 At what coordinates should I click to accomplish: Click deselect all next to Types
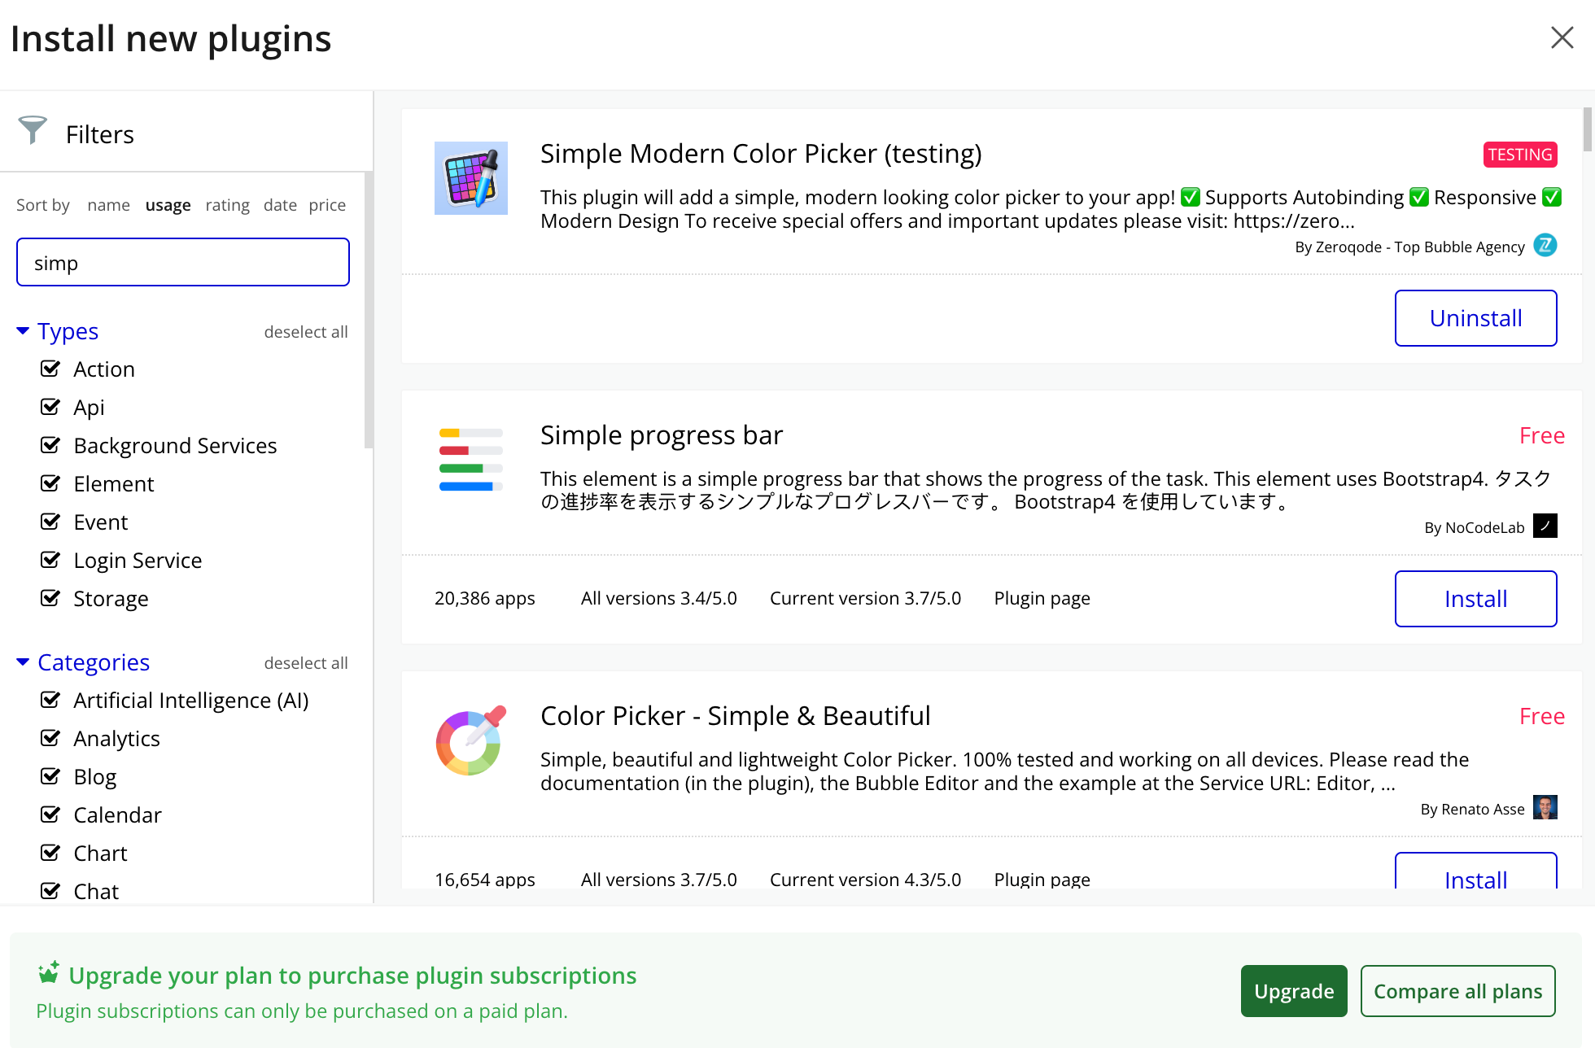pos(305,332)
